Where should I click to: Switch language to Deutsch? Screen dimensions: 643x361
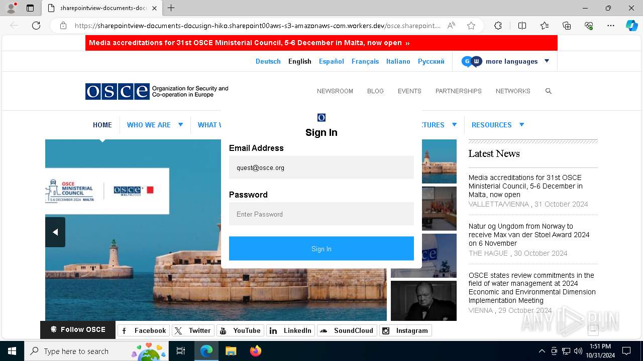click(x=268, y=61)
